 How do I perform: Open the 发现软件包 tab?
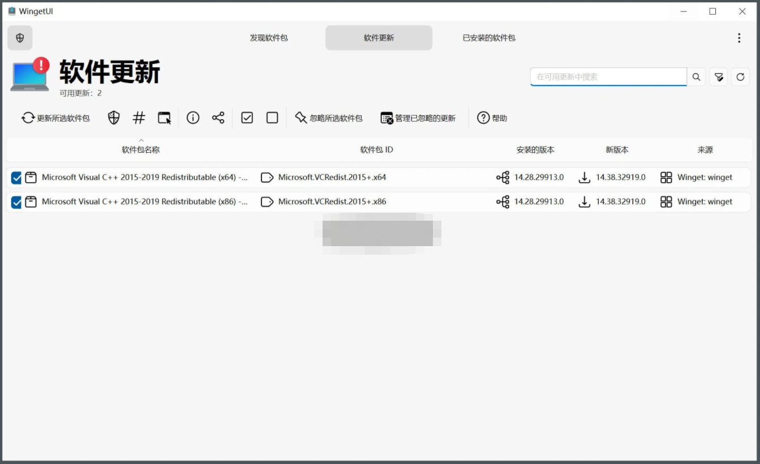pyautogui.click(x=269, y=38)
